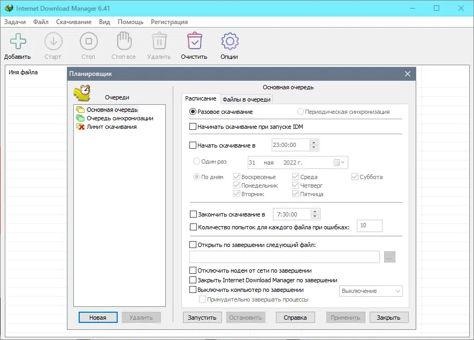The image size is (474, 340).
Task: Click the Справка help button
Action: coord(295,318)
